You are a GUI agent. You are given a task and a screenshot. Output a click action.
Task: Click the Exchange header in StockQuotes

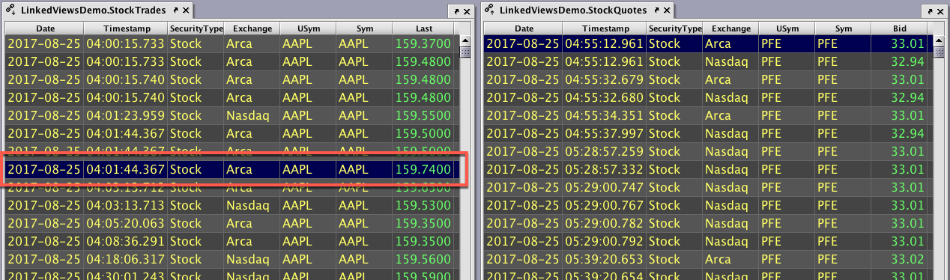pyautogui.click(x=730, y=28)
